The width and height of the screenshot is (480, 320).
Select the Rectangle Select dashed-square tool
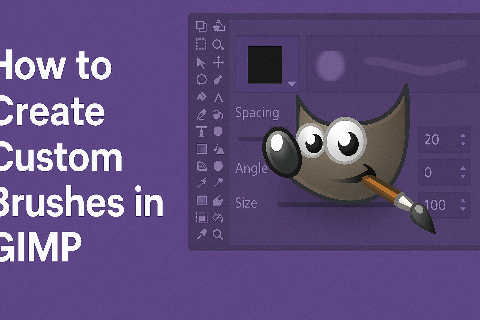pos(201,44)
